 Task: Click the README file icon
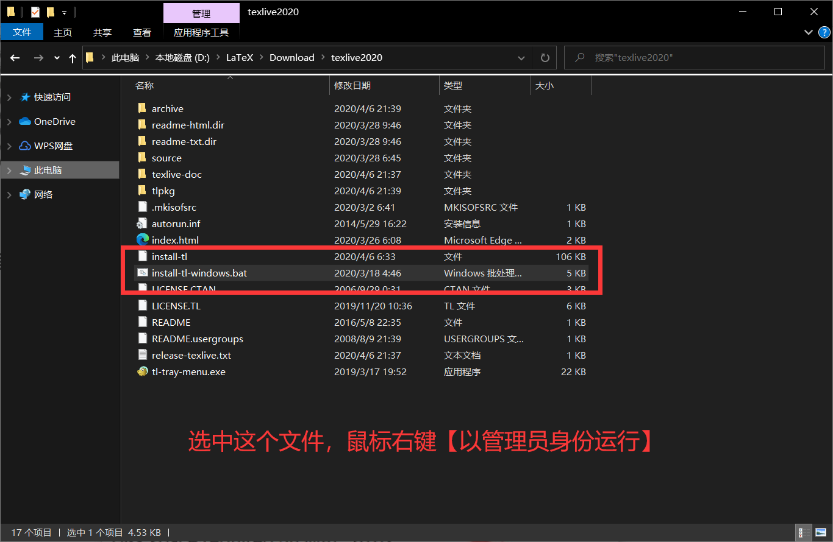point(142,322)
